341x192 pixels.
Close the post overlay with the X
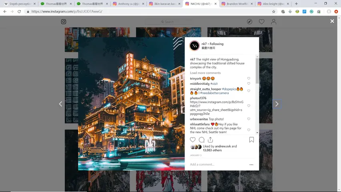[332, 21]
